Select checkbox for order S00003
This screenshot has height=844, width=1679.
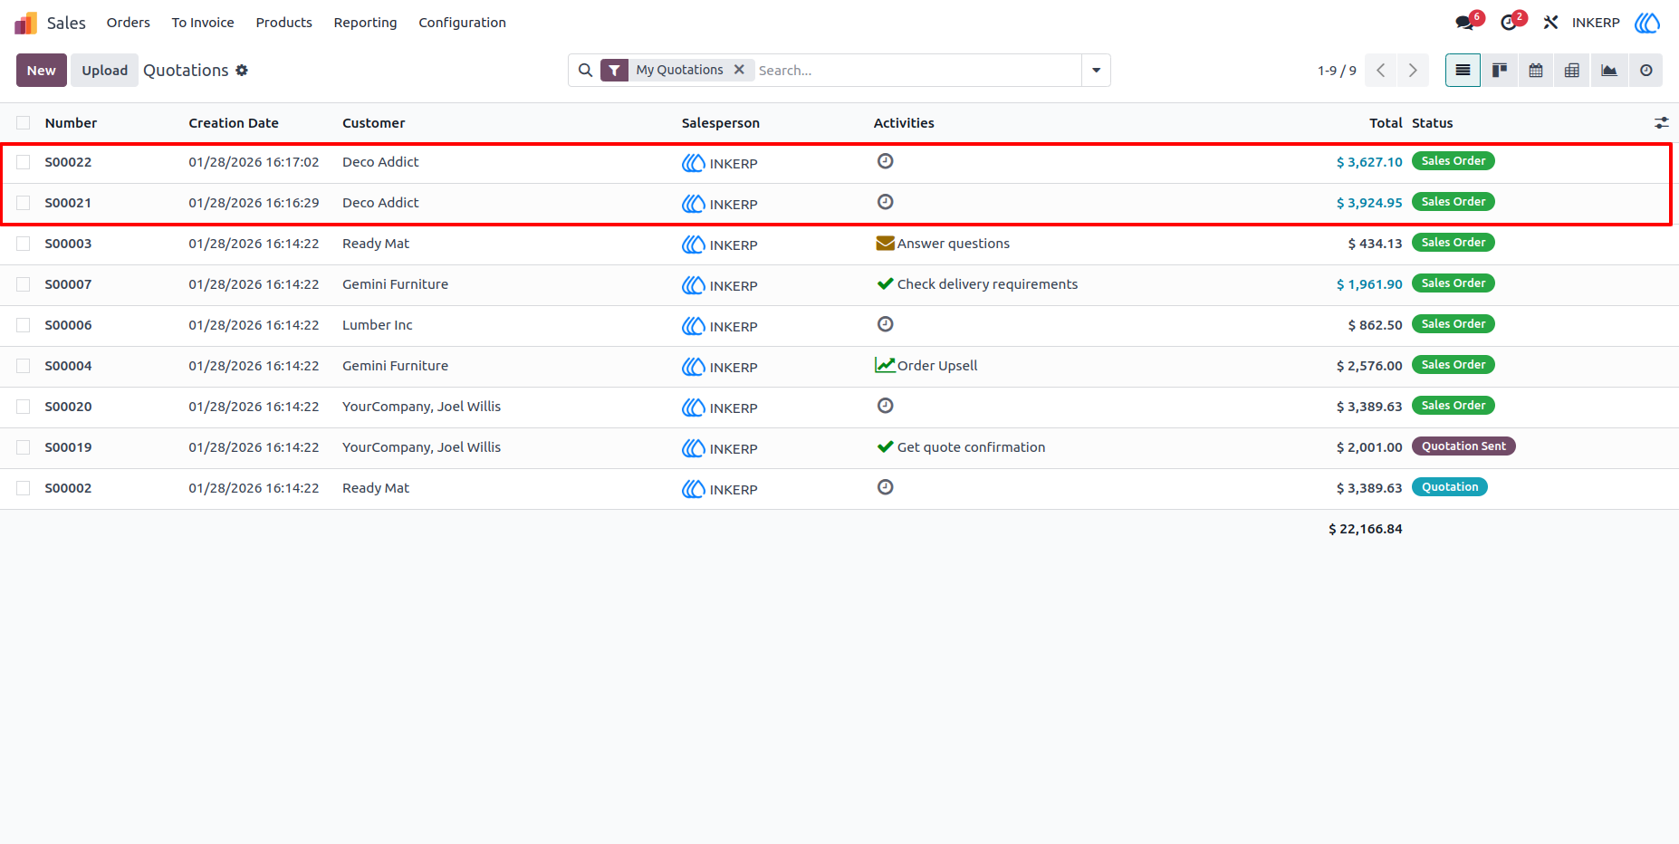click(x=24, y=244)
